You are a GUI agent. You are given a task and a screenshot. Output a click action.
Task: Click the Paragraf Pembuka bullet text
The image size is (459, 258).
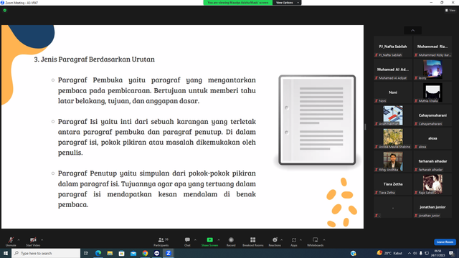[x=156, y=90]
